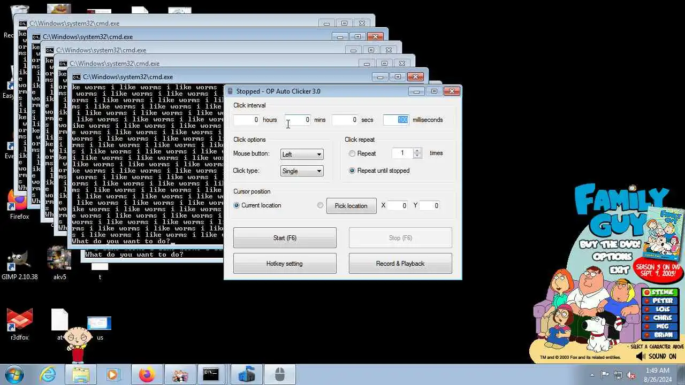Click the mins interval field
This screenshot has height=385, width=685.
[x=298, y=120]
